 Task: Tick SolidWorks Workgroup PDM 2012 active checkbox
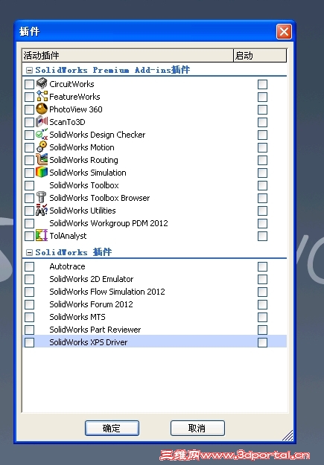(x=29, y=223)
